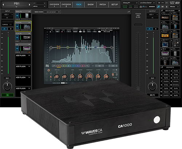Select hot plugin 5 thumbnail

point(165,36)
